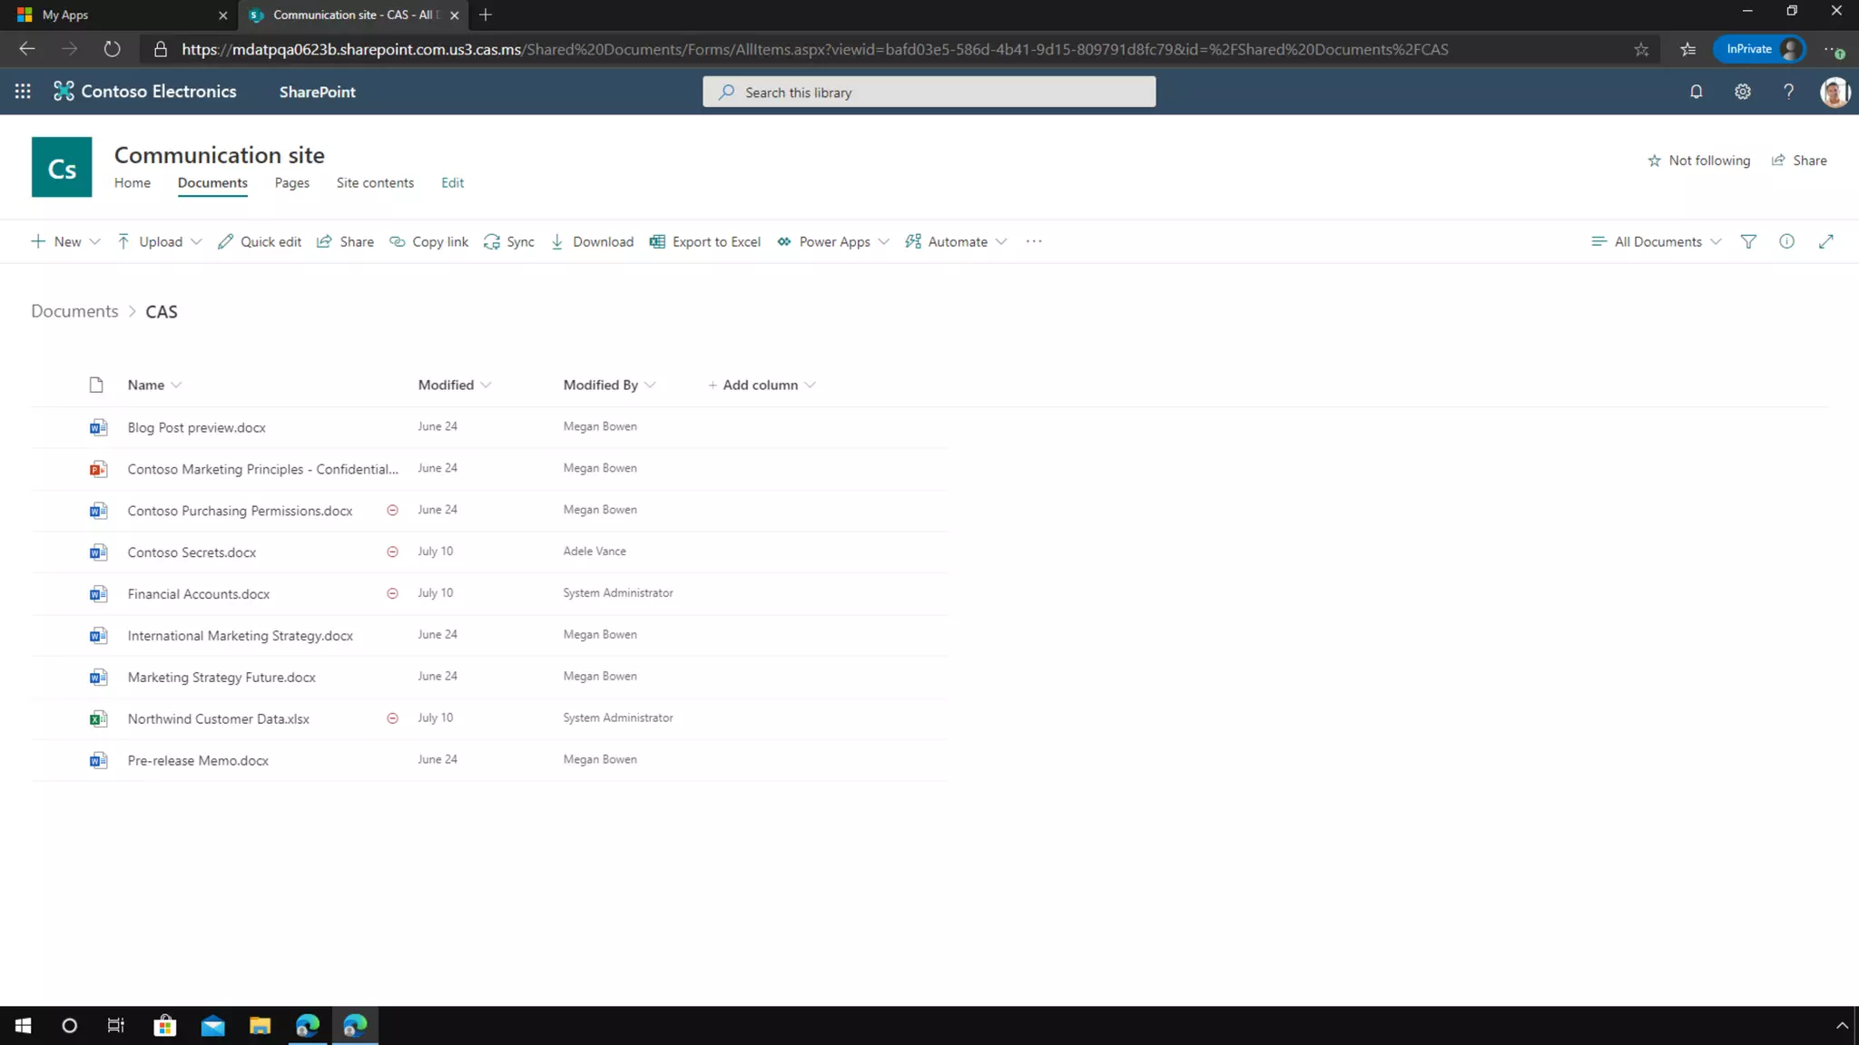Screen dimensions: 1859x1045
Task: Navigate to Documents breadcrumb link
Action: (x=74, y=311)
